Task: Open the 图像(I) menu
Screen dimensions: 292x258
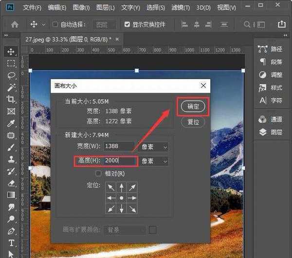Action: pos(81,8)
